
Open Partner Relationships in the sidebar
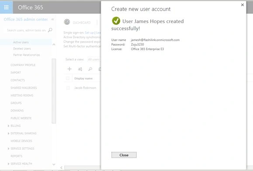pyautogui.click(x=27, y=55)
